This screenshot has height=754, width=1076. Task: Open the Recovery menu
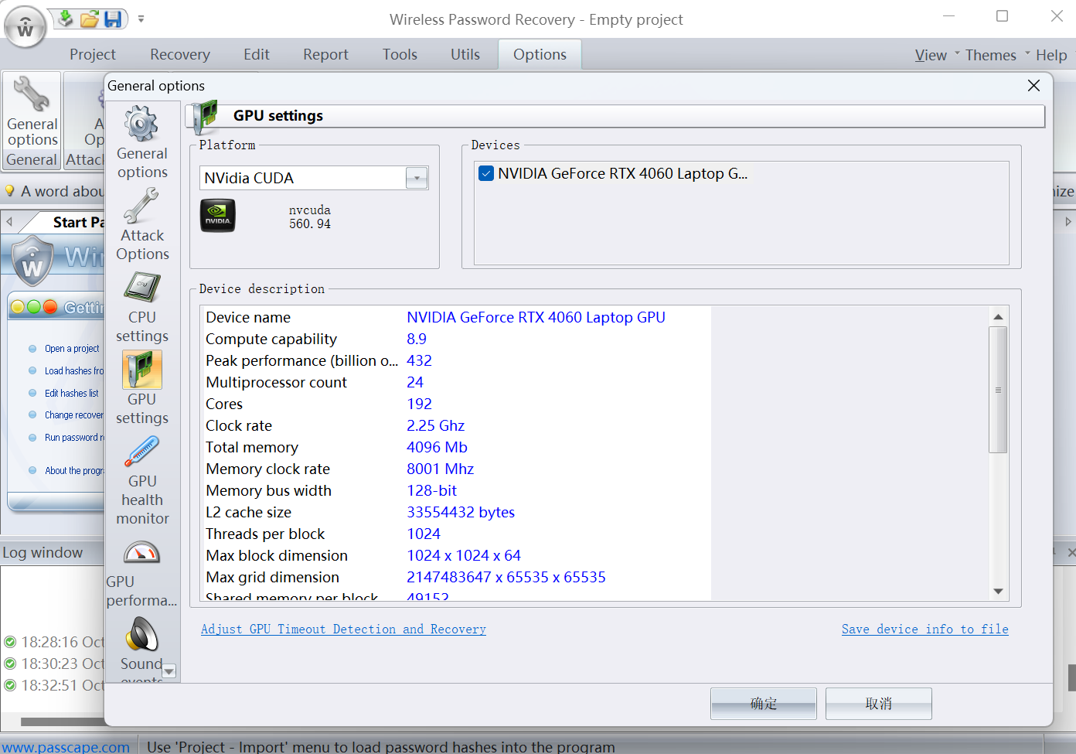click(180, 54)
